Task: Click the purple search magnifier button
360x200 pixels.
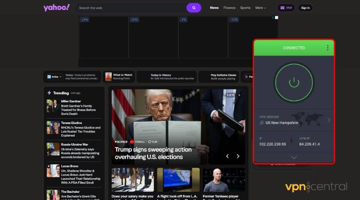Action: 193,8
